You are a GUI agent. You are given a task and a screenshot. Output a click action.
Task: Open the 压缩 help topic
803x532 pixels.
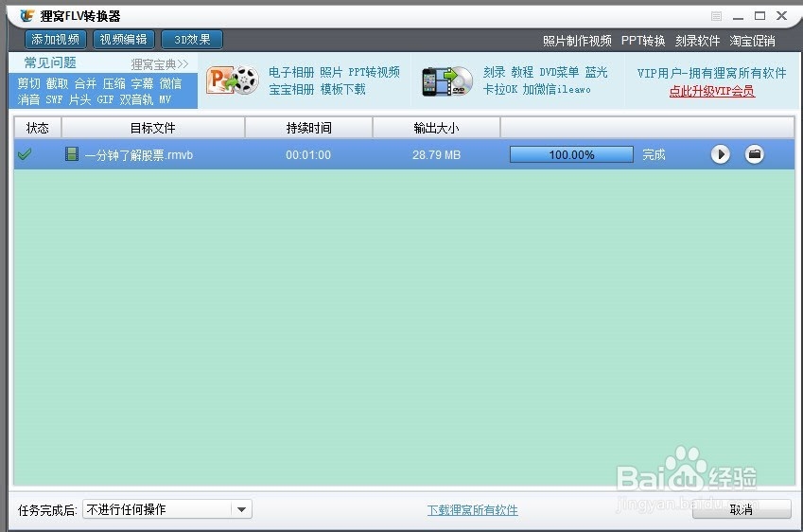coord(113,83)
